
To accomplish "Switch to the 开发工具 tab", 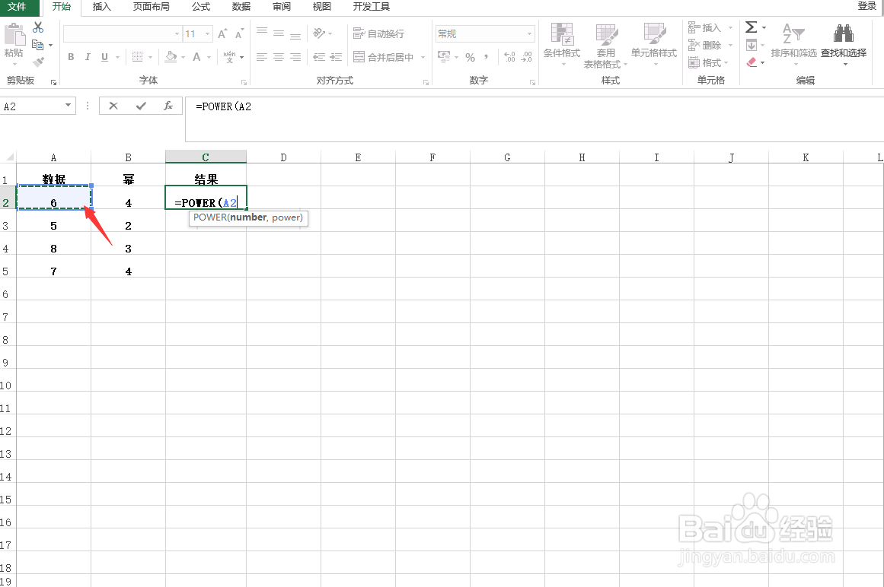I will click(371, 7).
